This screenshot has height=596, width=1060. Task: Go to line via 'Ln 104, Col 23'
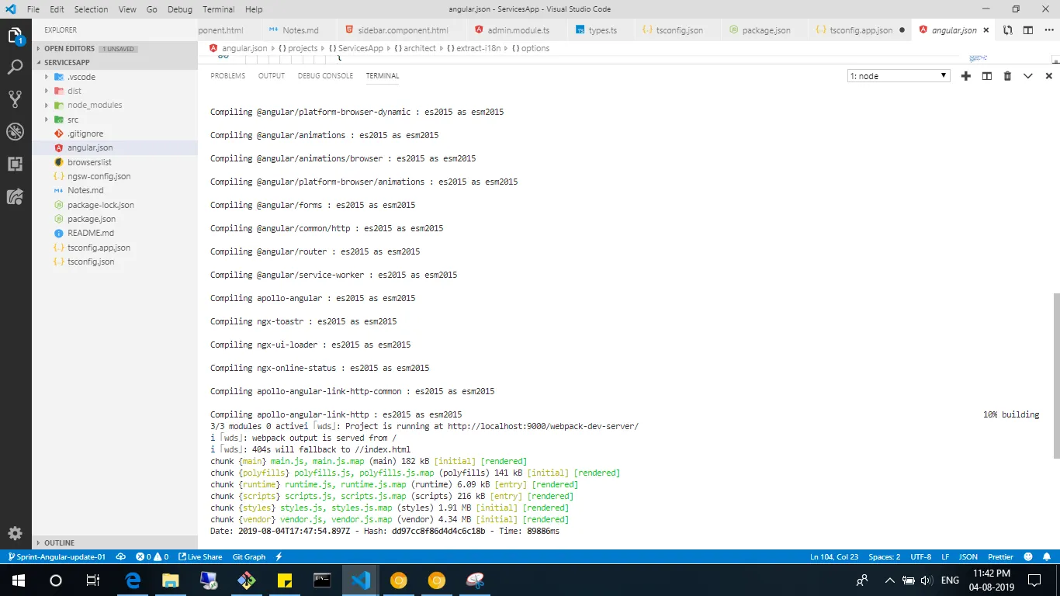click(834, 556)
